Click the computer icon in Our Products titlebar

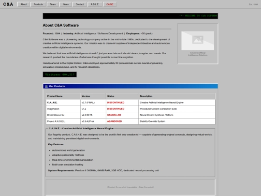coord(46,86)
